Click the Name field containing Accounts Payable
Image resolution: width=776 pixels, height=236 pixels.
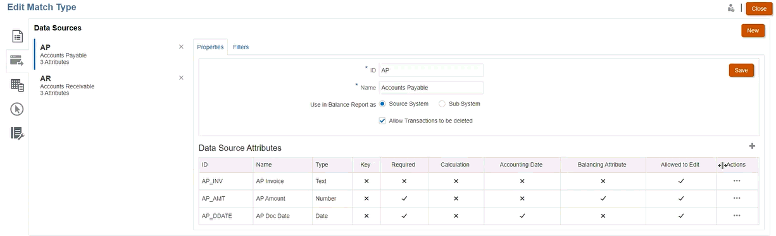point(431,88)
